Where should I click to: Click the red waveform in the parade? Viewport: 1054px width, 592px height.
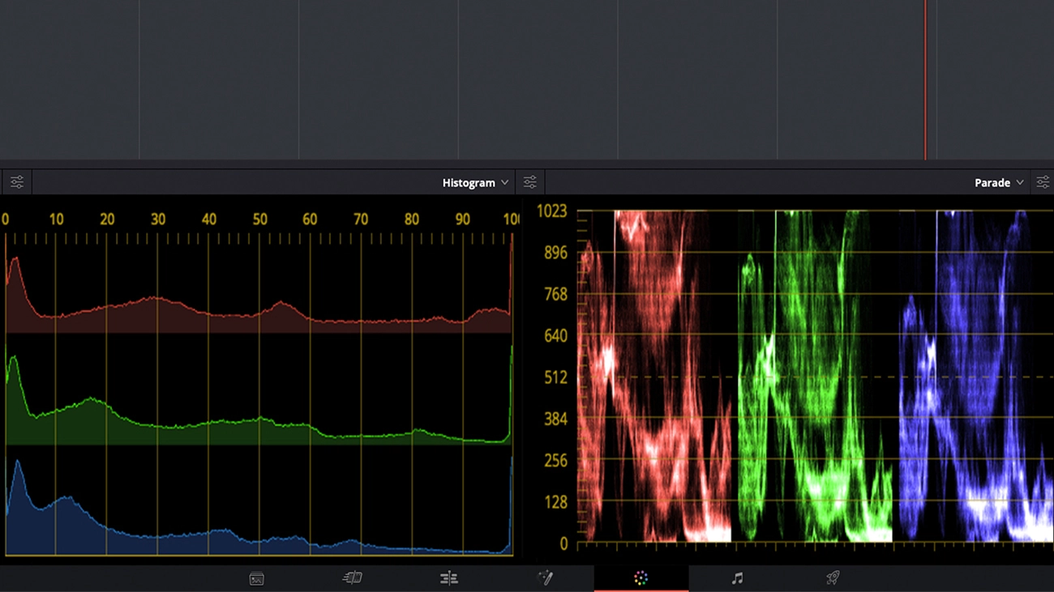pyautogui.click(x=655, y=377)
